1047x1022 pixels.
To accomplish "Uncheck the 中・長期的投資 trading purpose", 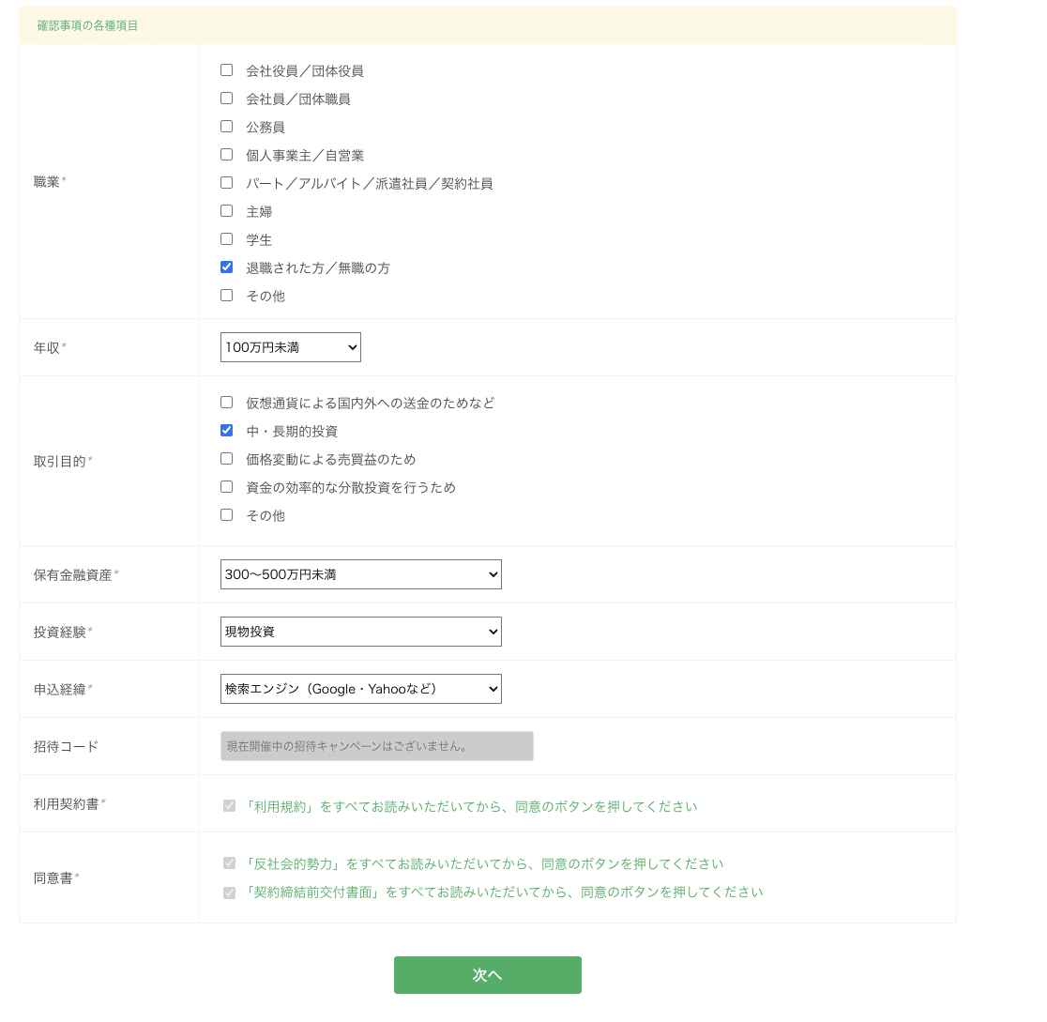I will tap(226, 430).
